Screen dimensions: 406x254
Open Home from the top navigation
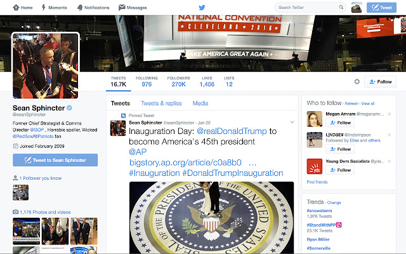22,8
